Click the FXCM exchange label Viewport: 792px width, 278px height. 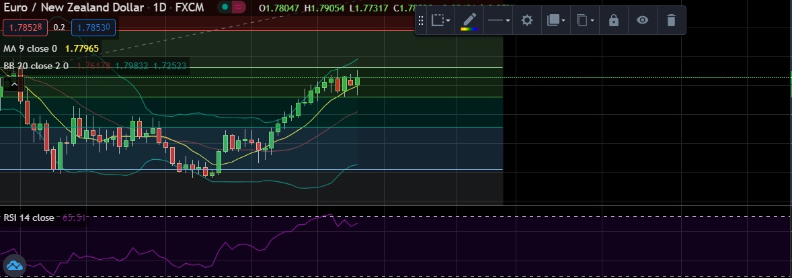(x=190, y=7)
